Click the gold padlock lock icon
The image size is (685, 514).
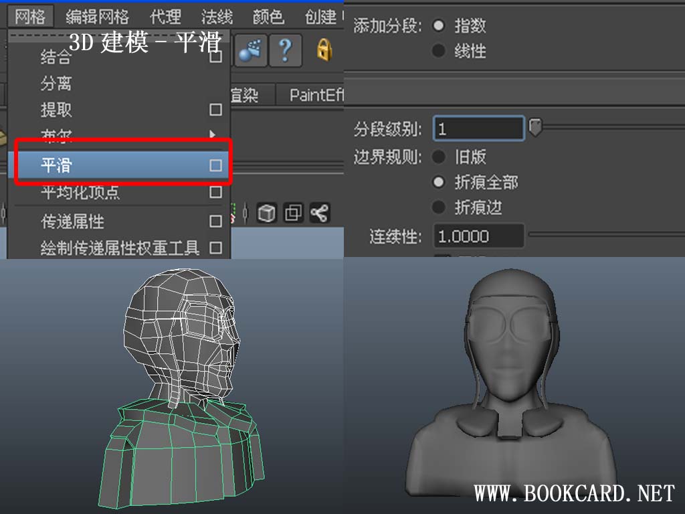click(x=324, y=50)
